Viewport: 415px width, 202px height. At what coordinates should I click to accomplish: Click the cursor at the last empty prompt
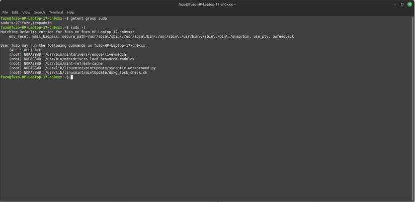[72, 77]
